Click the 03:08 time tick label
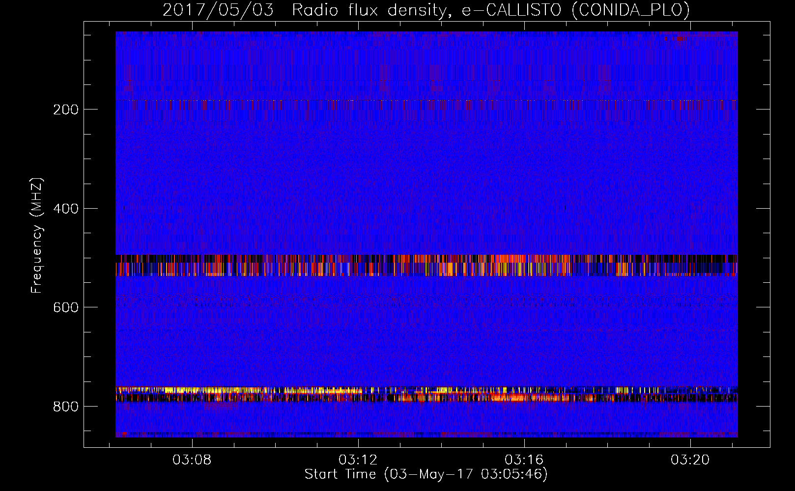 point(192,460)
